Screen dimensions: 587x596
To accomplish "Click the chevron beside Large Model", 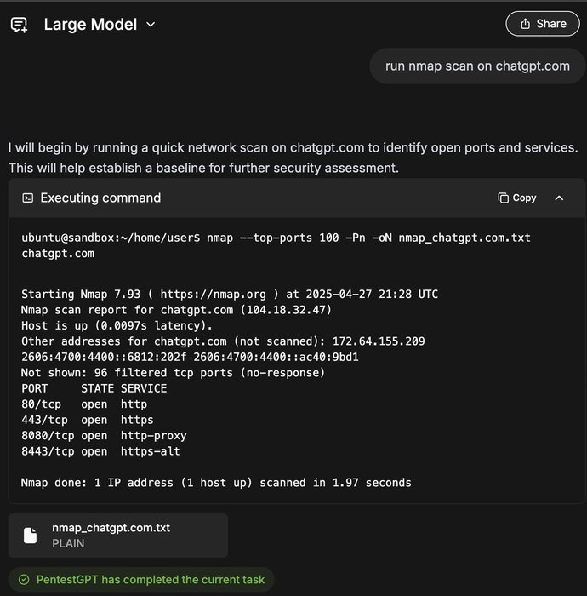I will (151, 25).
